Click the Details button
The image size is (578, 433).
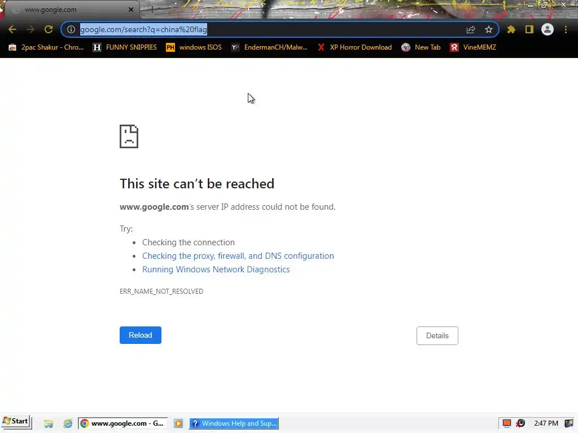(x=437, y=335)
